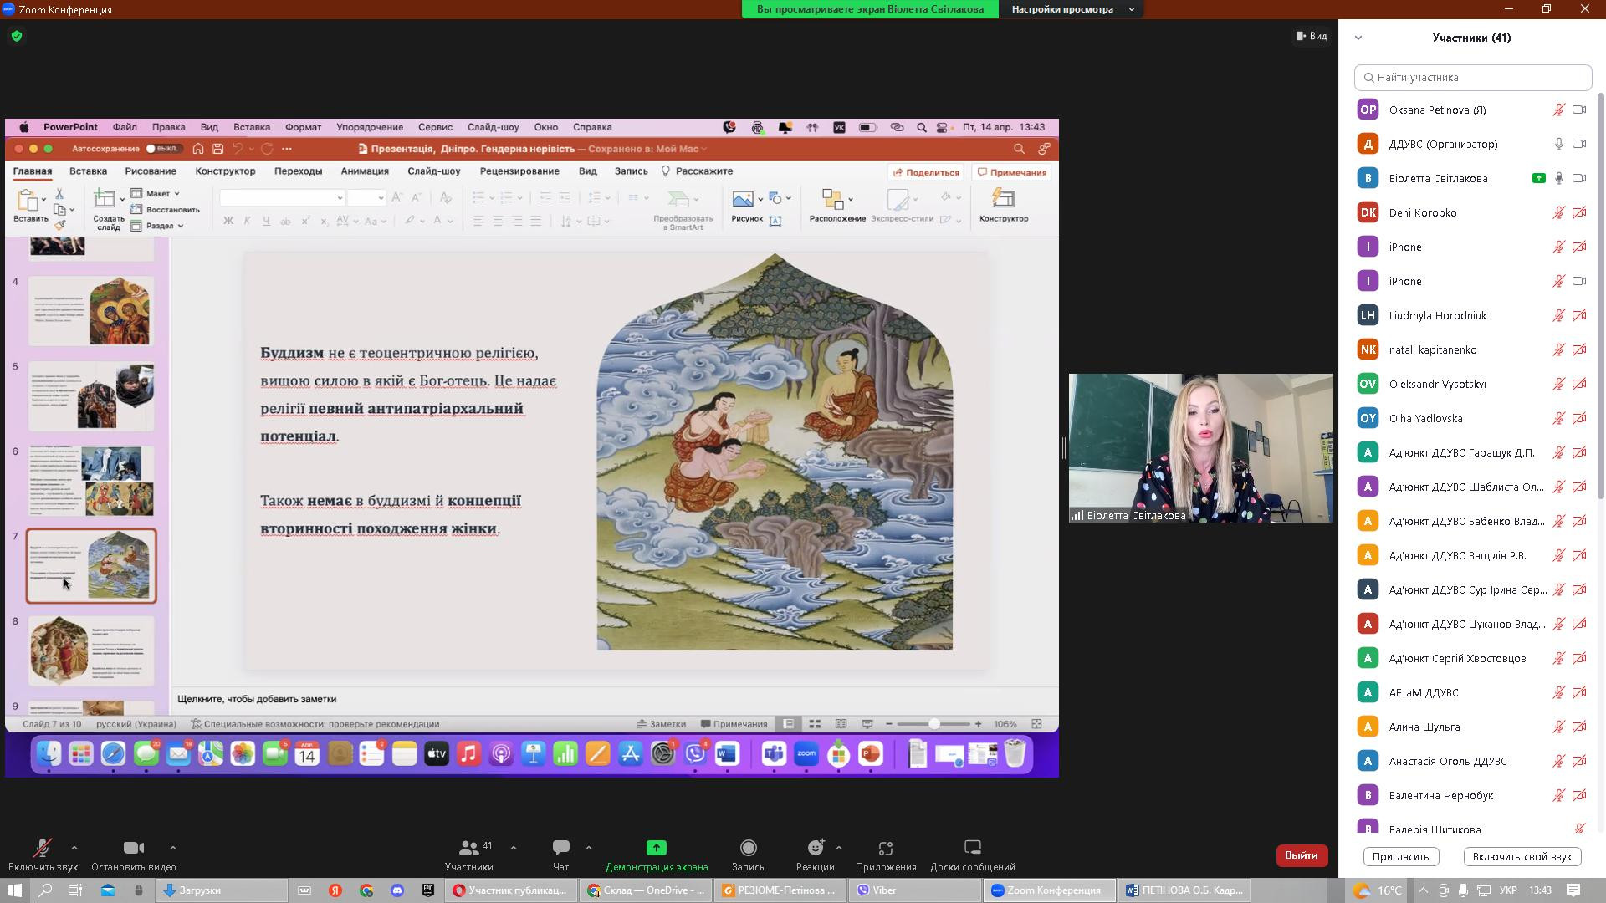Click the green Демонстрация экрана share icon
This screenshot has width=1606, height=903.
pyautogui.click(x=657, y=848)
